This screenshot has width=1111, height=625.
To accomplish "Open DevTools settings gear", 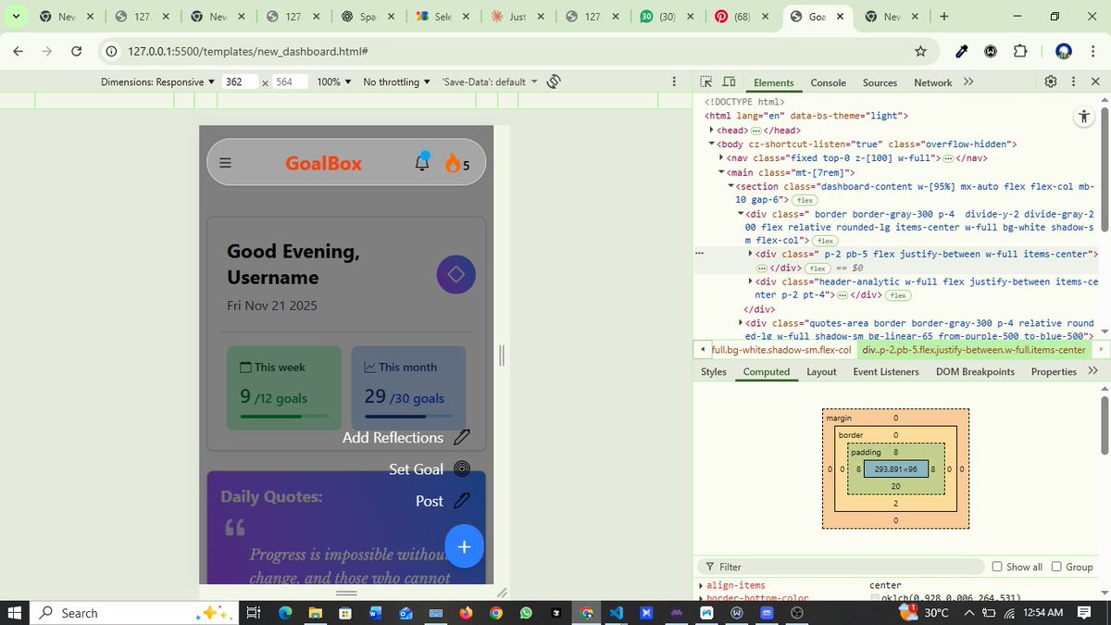I will pyautogui.click(x=1050, y=81).
